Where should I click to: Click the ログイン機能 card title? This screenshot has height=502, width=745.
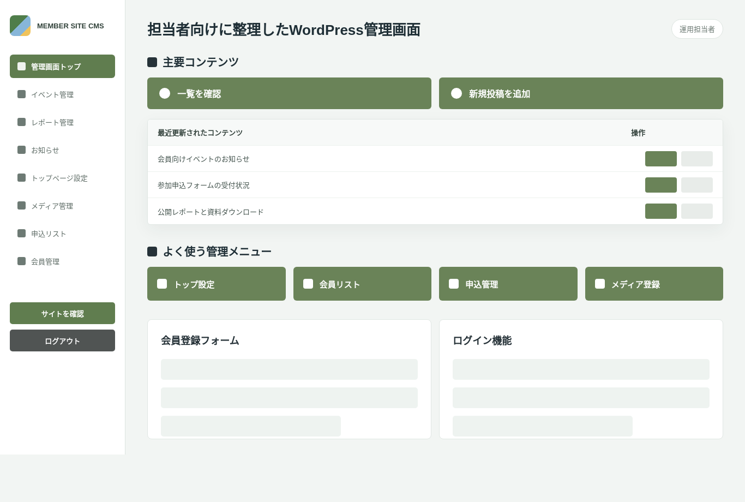coord(482,340)
